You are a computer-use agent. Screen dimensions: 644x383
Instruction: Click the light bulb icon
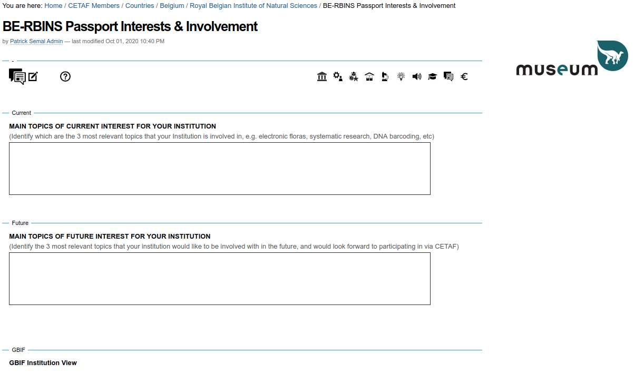[401, 76]
